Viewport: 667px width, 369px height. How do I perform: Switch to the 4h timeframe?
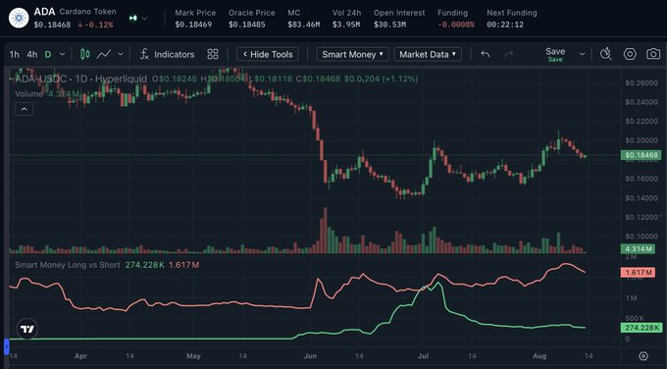(32, 55)
